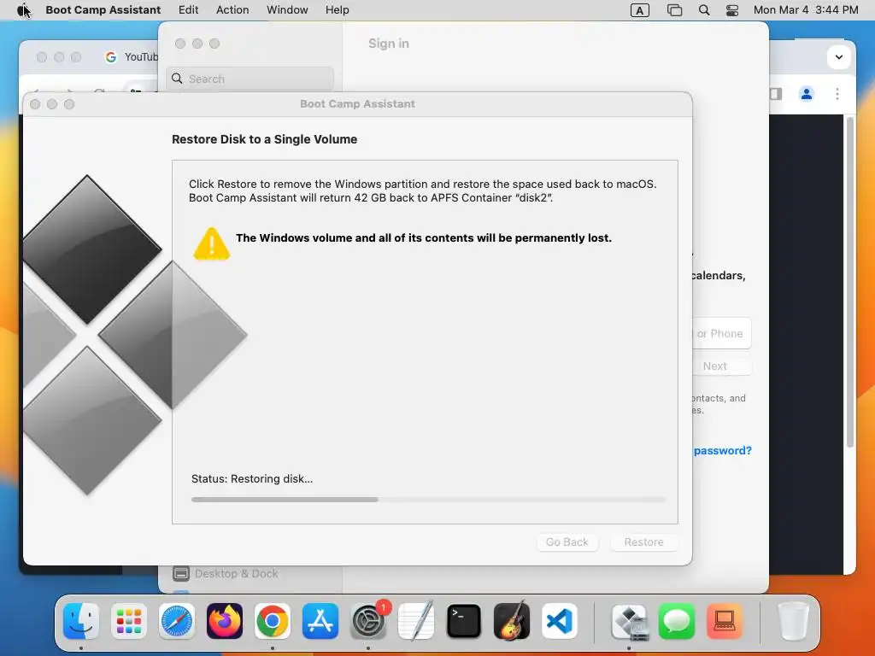Click the Email or Phone field
Screen dimensions: 875x656
coord(721,334)
